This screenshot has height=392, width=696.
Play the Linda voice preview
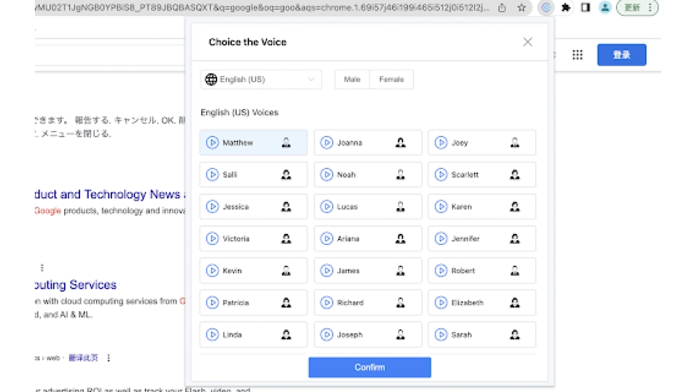coord(212,334)
